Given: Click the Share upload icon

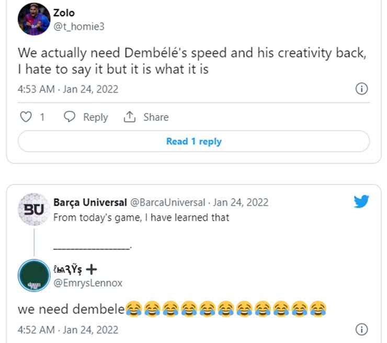Looking at the screenshot, I should (129, 117).
